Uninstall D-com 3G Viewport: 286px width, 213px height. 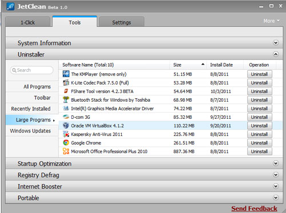pyautogui.click(x=260, y=117)
